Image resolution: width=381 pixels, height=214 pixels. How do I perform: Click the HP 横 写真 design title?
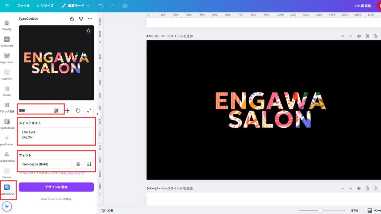coord(363,6)
